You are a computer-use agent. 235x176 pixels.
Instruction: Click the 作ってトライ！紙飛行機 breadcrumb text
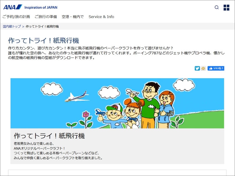[x=42, y=27]
